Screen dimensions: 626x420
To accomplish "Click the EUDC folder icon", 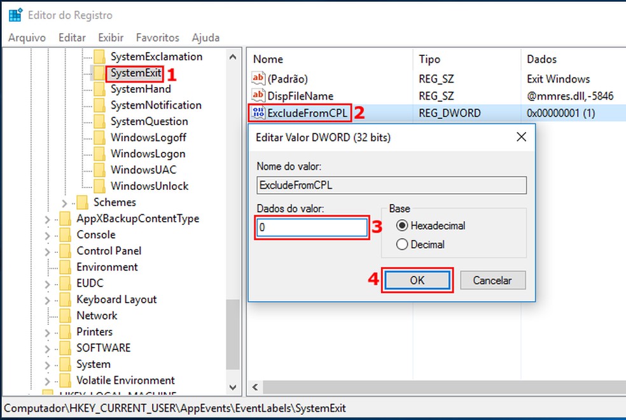I will pos(65,283).
